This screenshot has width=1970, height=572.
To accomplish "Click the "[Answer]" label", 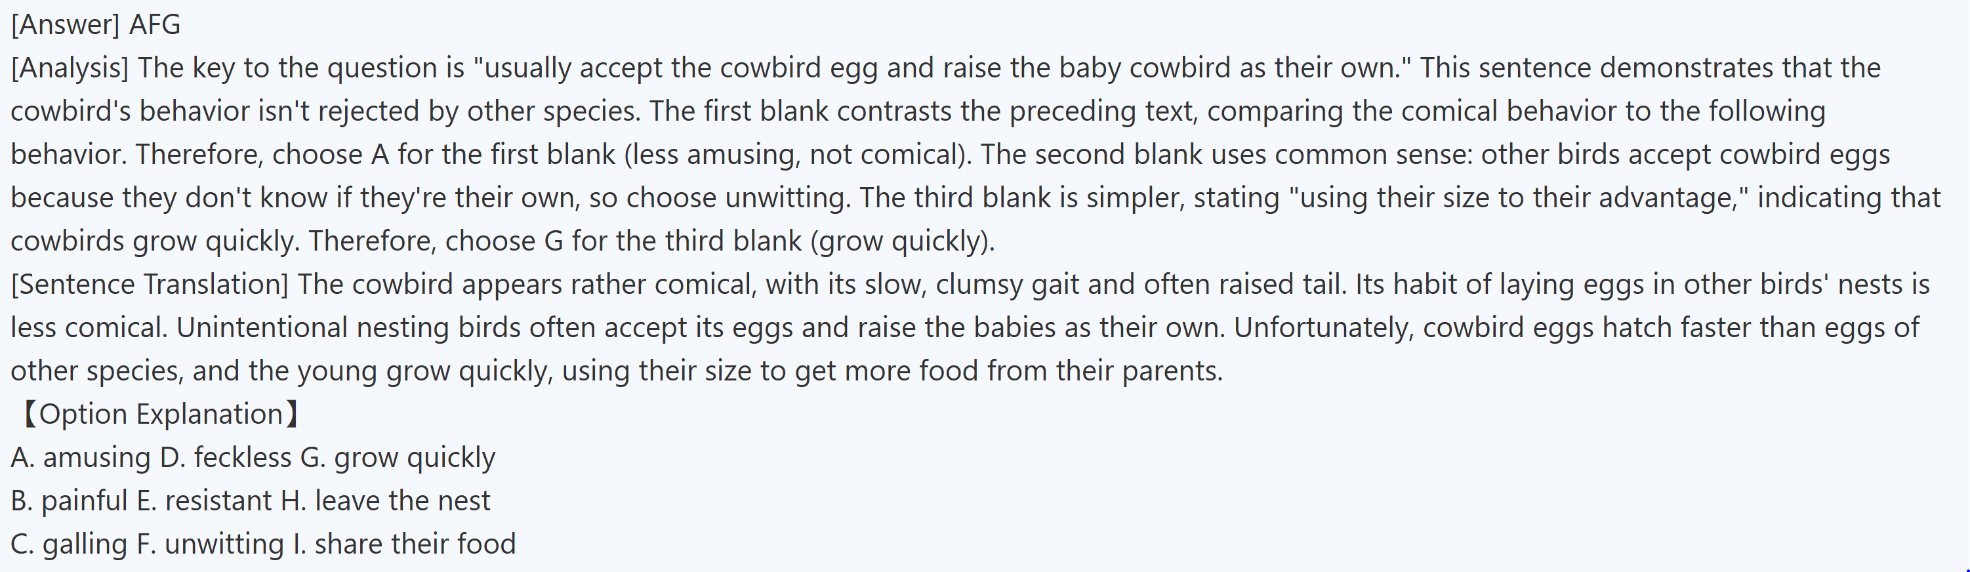I will 65,25.
